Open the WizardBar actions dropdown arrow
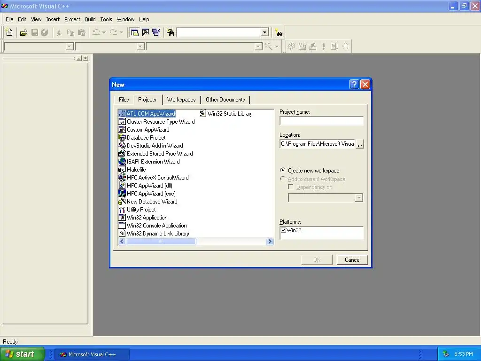Viewport: 481px width, 361px height. pos(277,47)
